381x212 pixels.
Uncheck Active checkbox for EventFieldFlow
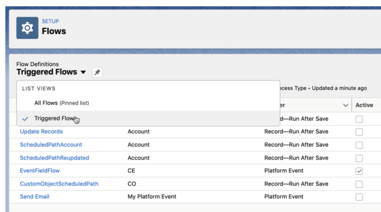359,171
